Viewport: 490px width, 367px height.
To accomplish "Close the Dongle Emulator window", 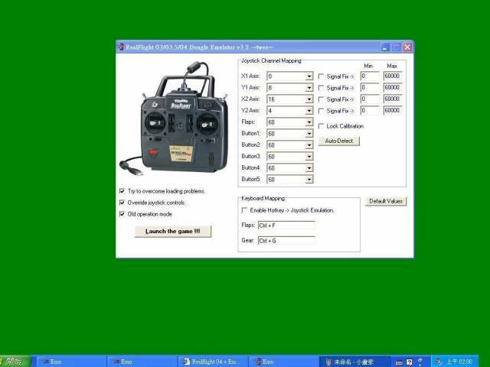I will pyautogui.click(x=407, y=47).
